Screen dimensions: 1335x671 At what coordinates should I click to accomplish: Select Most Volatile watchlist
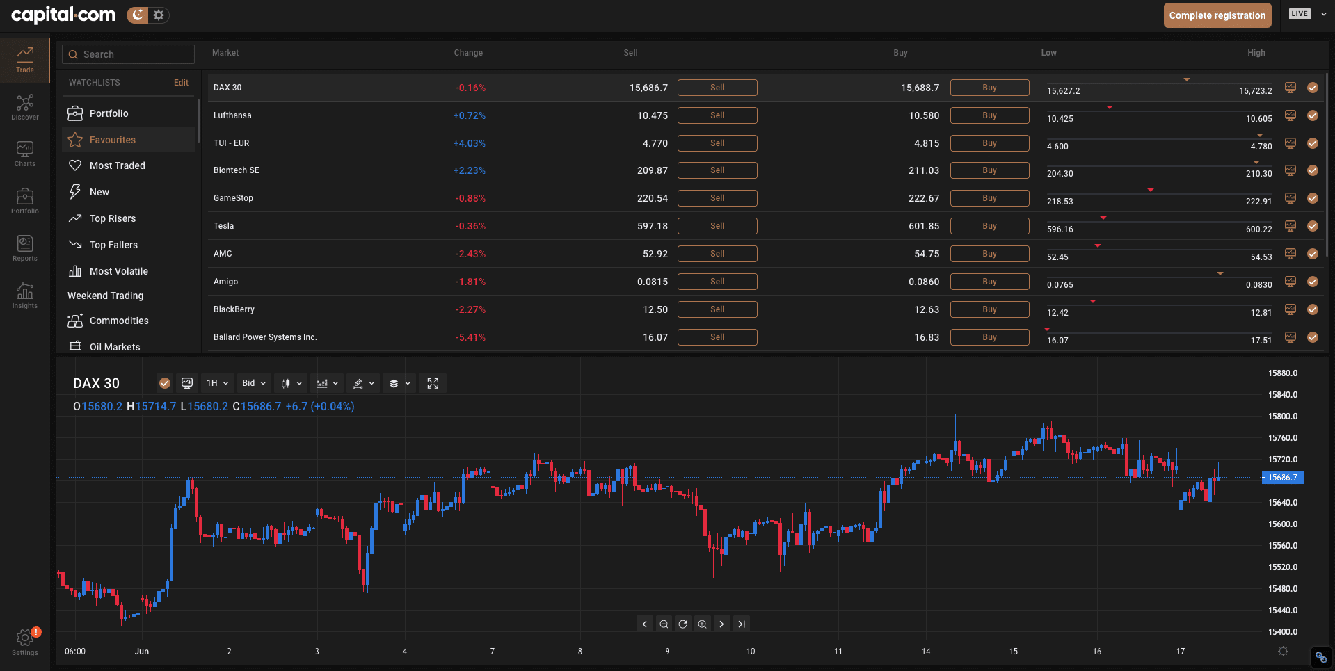pos(129,271)
